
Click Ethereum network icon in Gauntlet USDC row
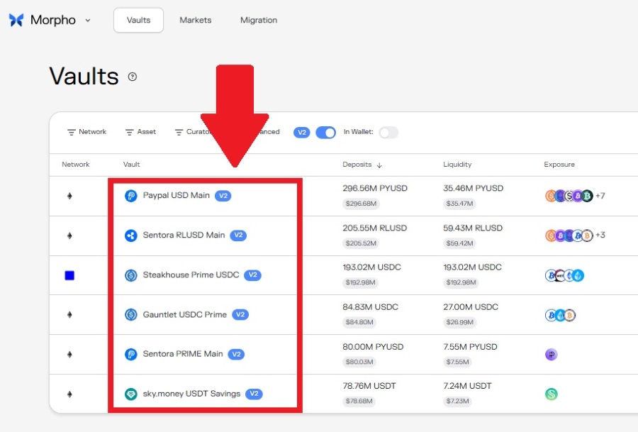(x=69, y=315)
